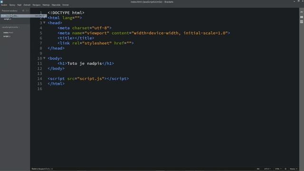Open script.js in project file tree
The width and height of the screenshot is (304, 171).
[7, 36]
